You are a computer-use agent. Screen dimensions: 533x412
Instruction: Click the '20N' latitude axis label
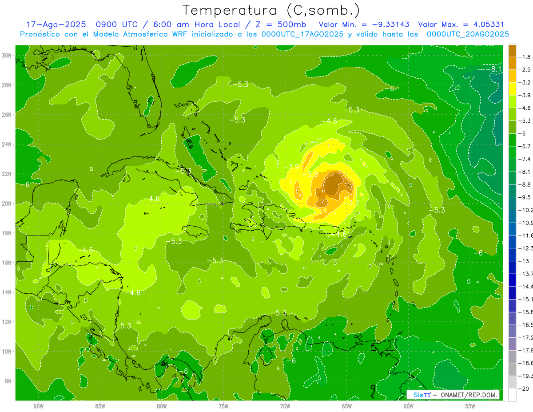pyautogui.click(x=8, y=204)
